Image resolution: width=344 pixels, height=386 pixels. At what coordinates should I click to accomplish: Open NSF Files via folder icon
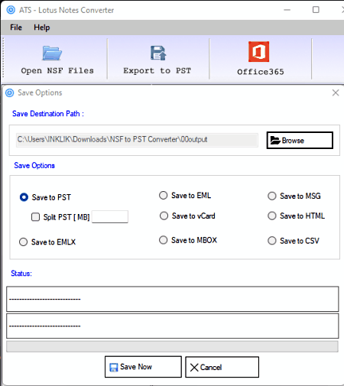click(x=52, y=53)
